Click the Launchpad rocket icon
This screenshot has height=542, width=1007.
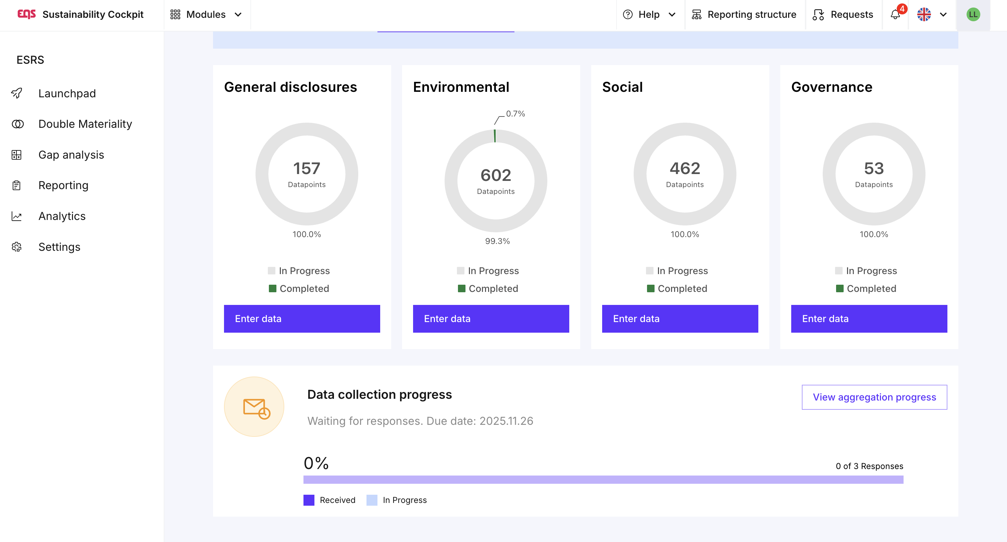pyautogui.click(x=17, y=94)
